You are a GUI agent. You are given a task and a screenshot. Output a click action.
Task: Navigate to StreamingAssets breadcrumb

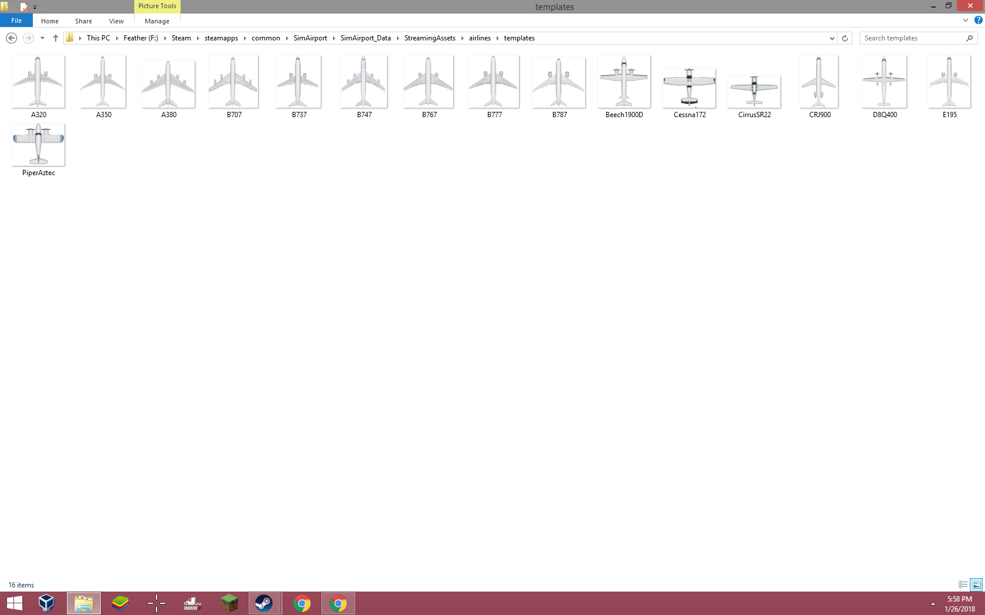430,38
